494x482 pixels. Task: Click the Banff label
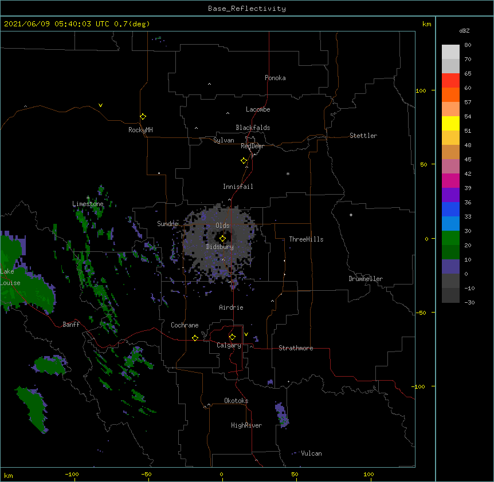71,325
